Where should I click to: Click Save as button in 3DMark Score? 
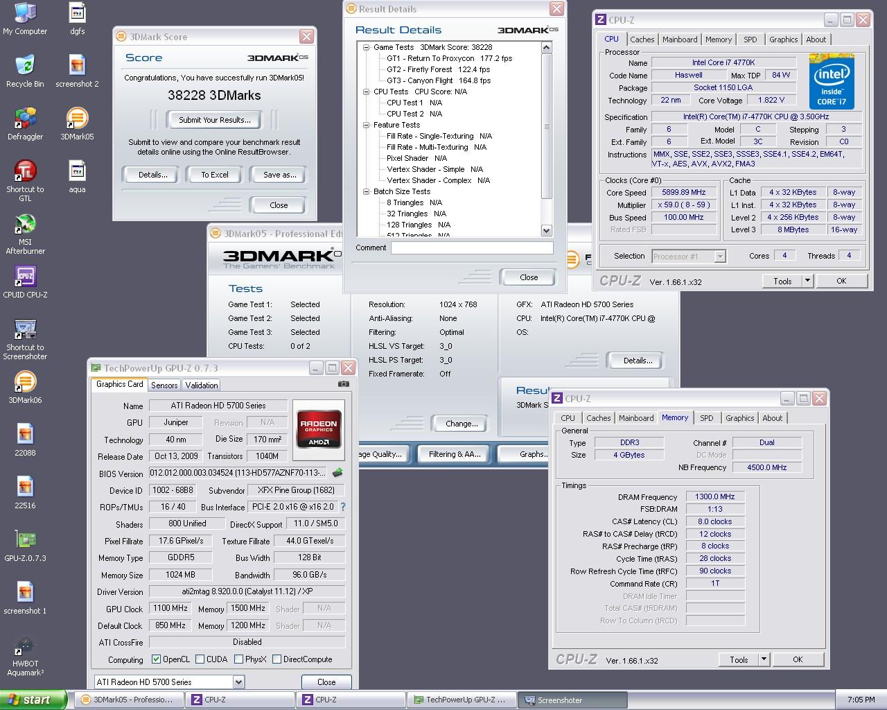279,175
